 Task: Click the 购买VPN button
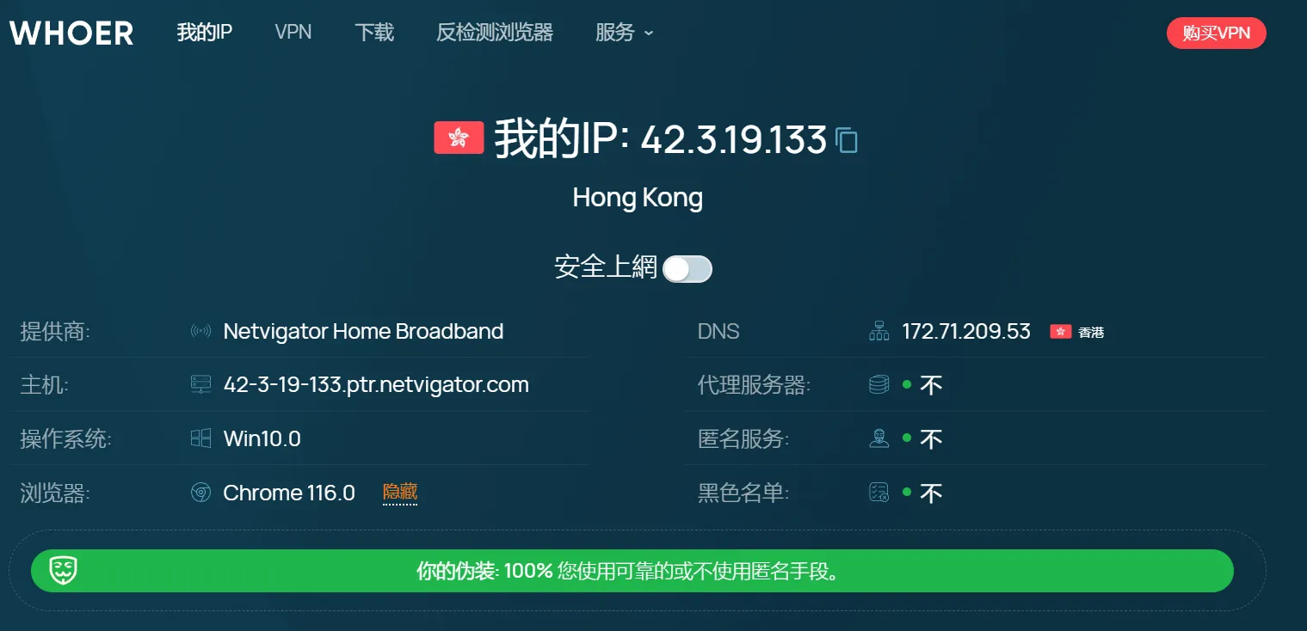point(1216,33)
